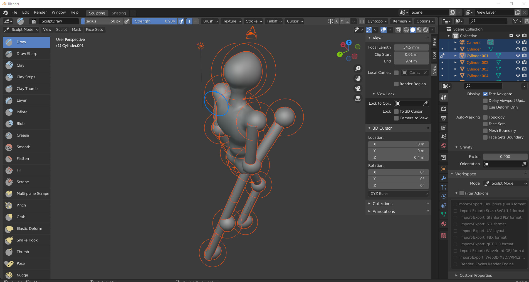Viewport: 529px width, 282px height.
Task: Click the Face Sets menu in the sculpt header
Action: [x=94, y=29]
